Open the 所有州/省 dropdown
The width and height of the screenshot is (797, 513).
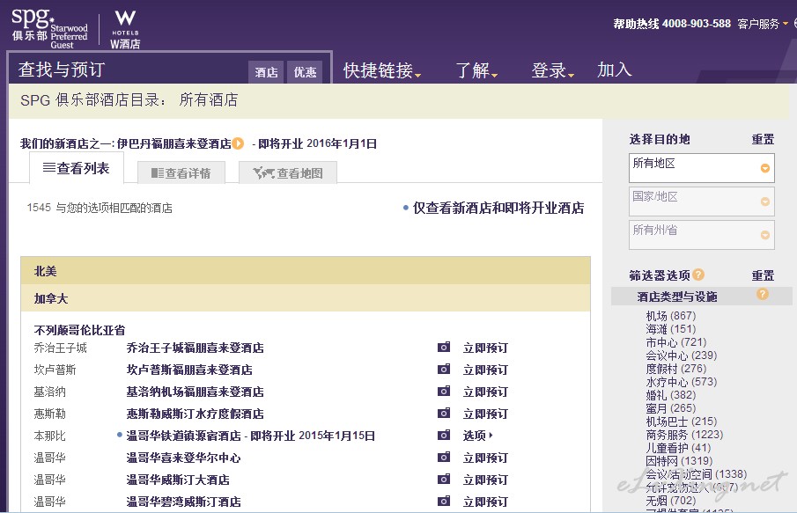701,235
